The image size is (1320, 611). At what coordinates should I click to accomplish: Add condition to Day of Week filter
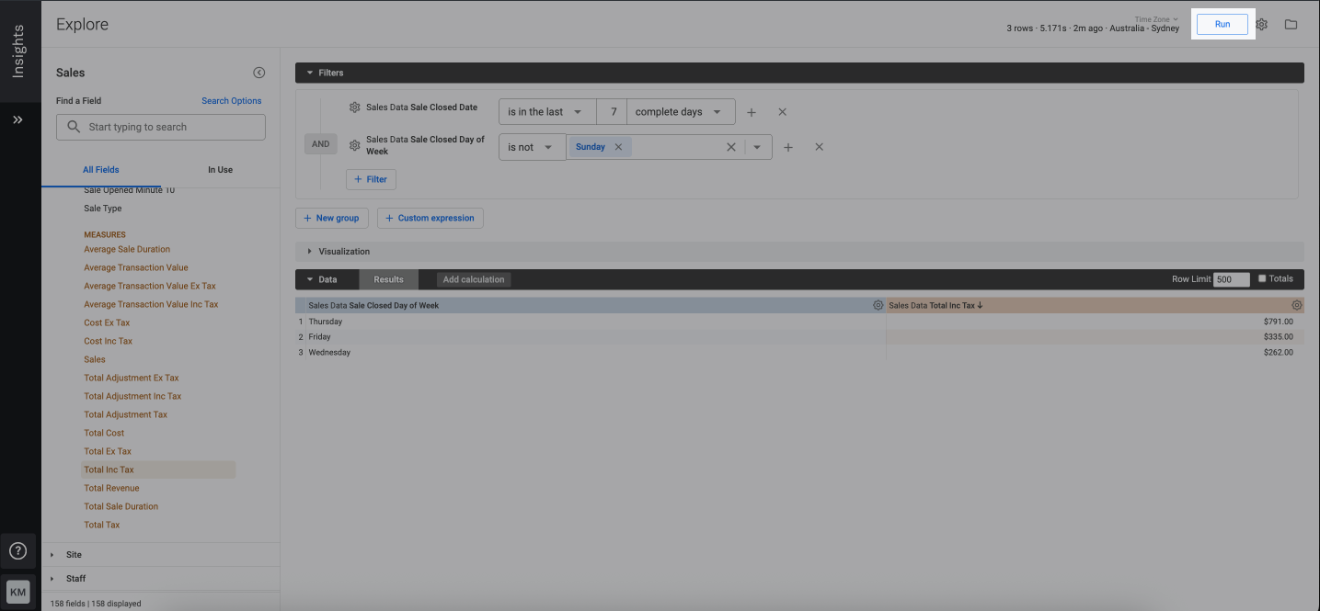click(788, 147)
